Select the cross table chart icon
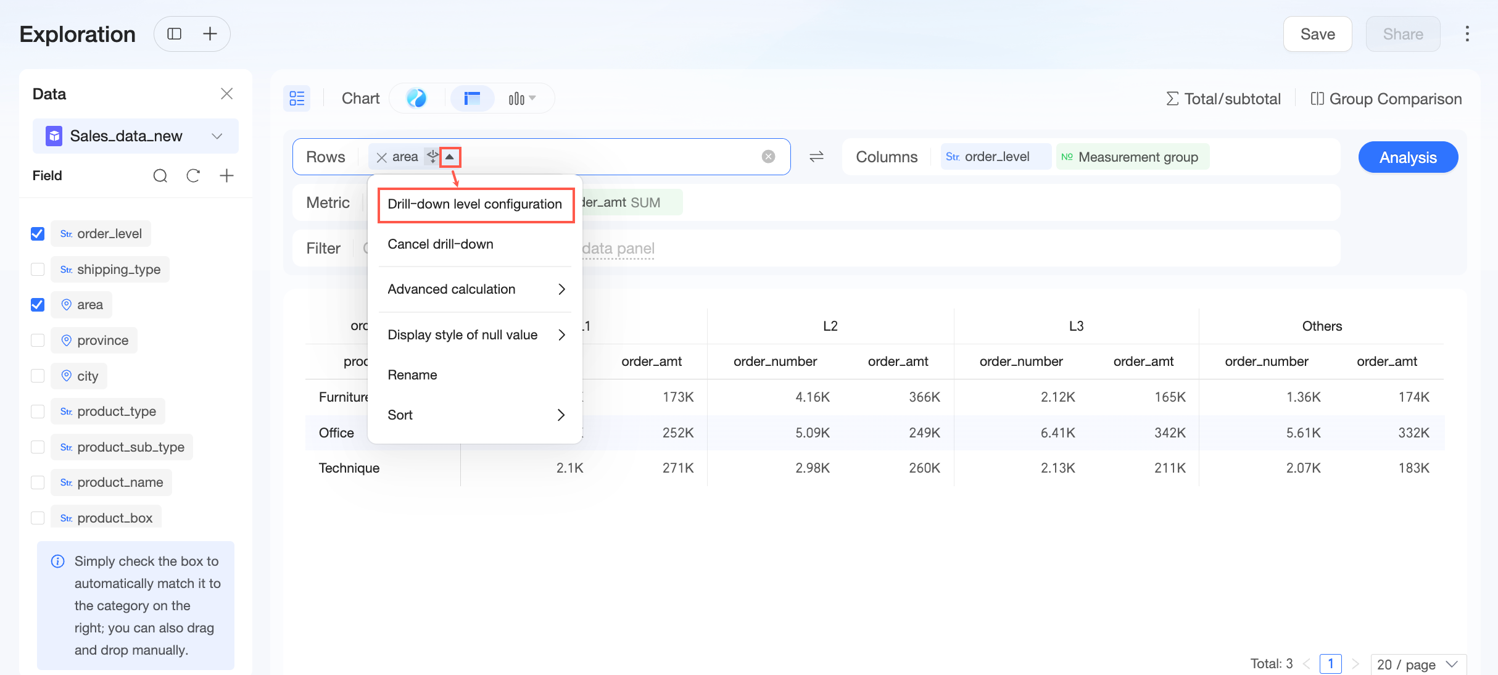 [x=472, y=98]
